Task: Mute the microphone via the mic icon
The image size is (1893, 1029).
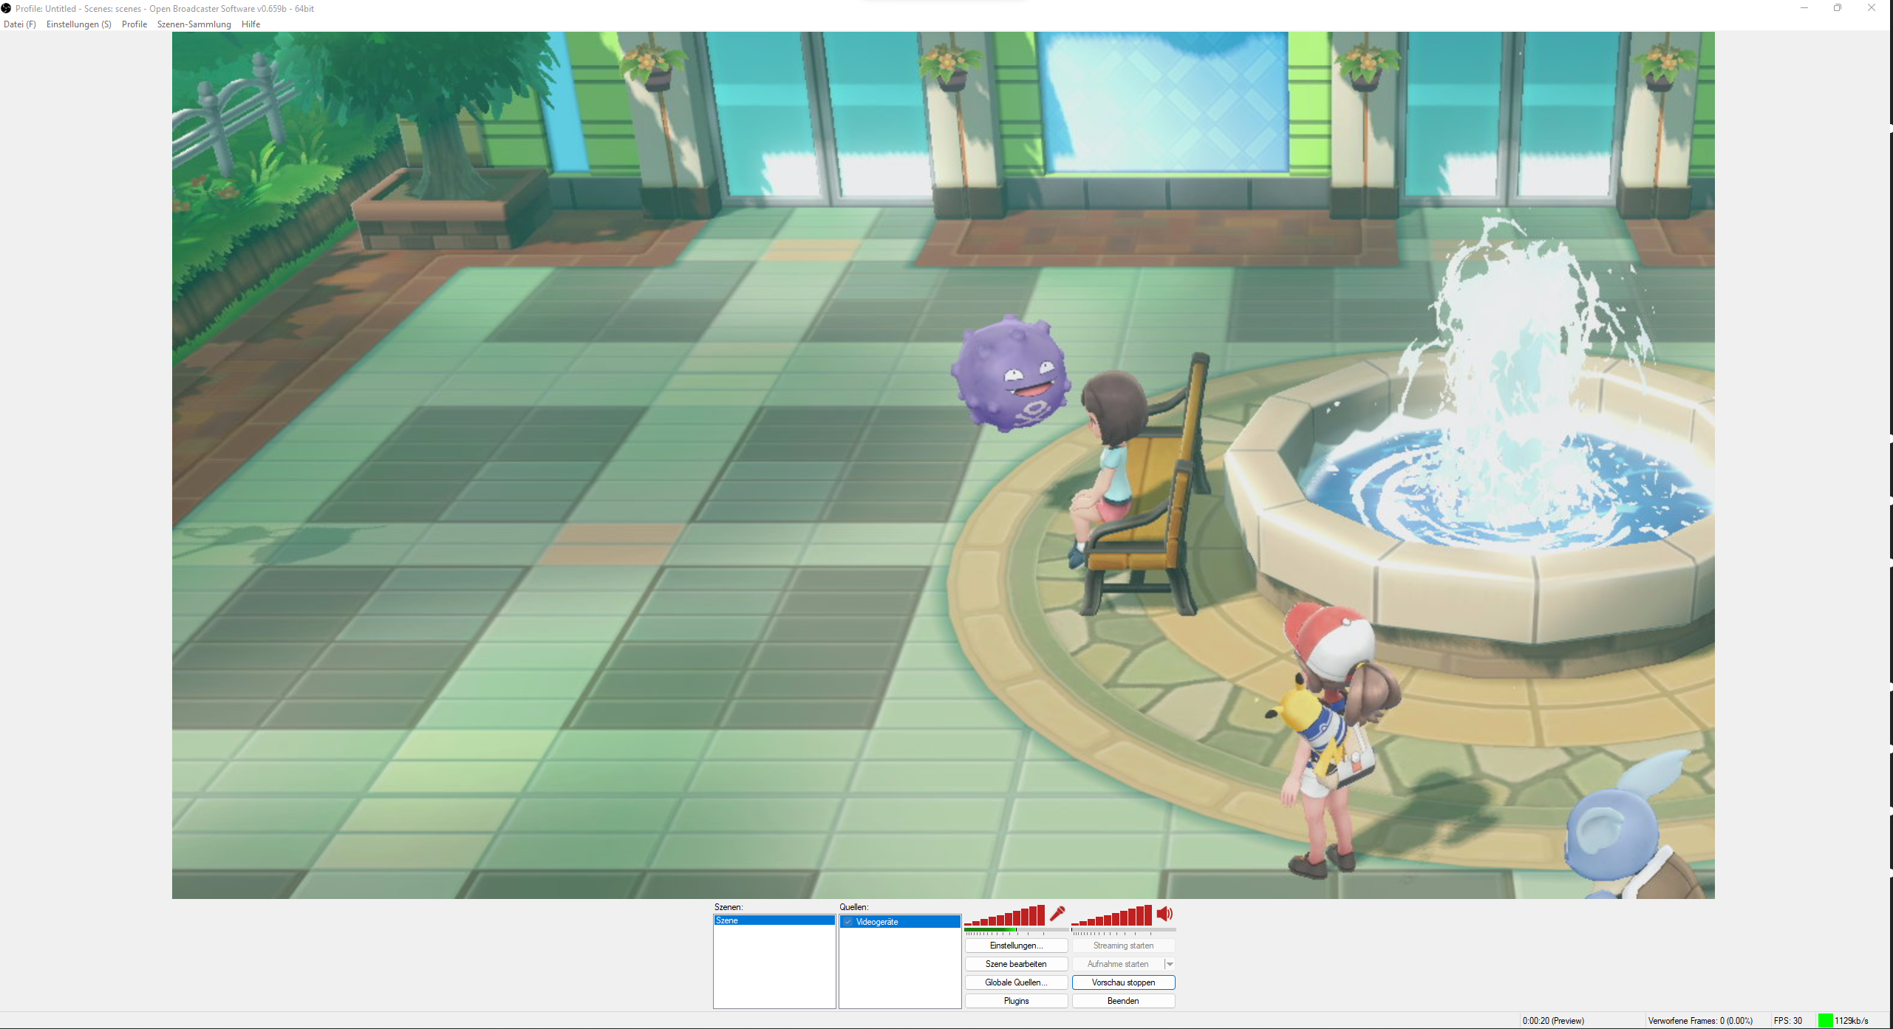Action: pos(1057,914)
